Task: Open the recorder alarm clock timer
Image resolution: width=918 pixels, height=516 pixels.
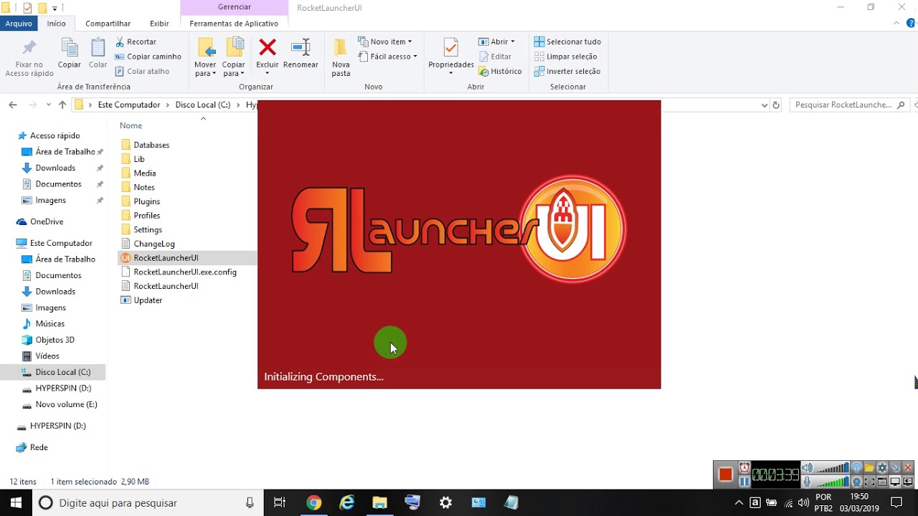Action: 744,468
